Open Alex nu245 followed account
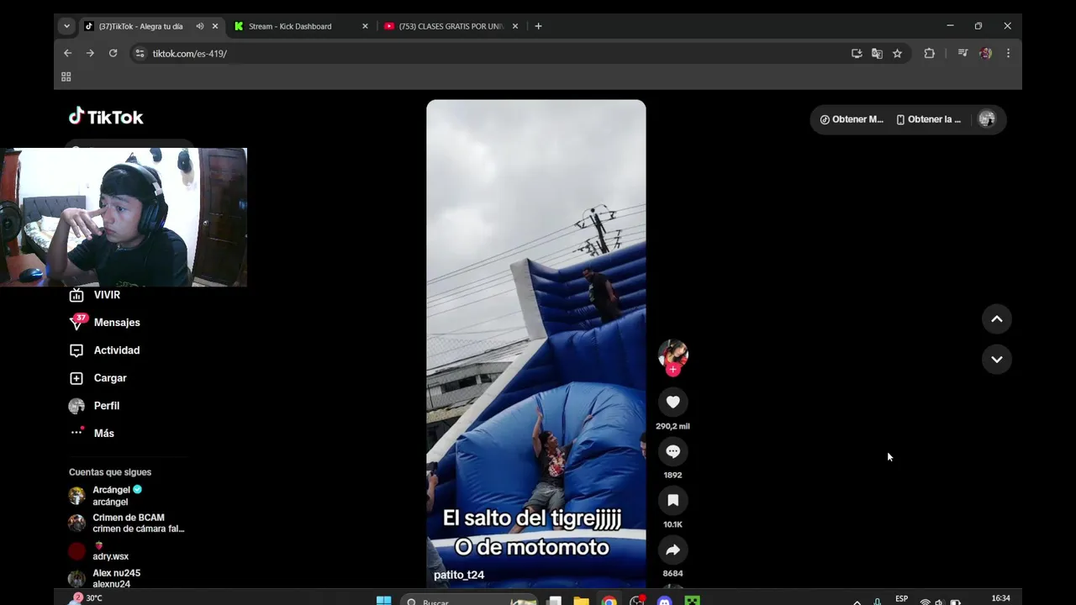The height and width of the screenshot is (605, 1076). click(106, 578)
